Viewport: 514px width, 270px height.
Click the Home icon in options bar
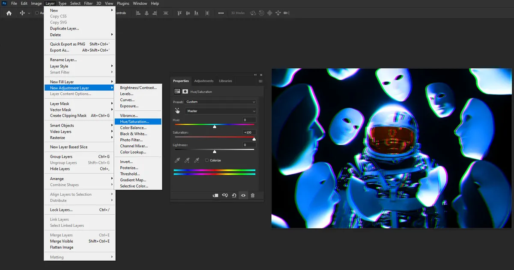click(9, 13)
